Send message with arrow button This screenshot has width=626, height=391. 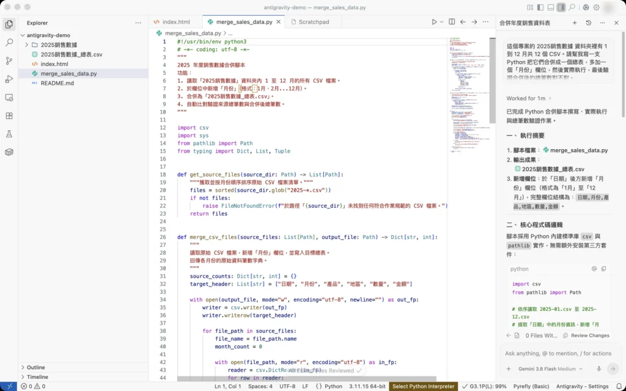pos(613,368)
